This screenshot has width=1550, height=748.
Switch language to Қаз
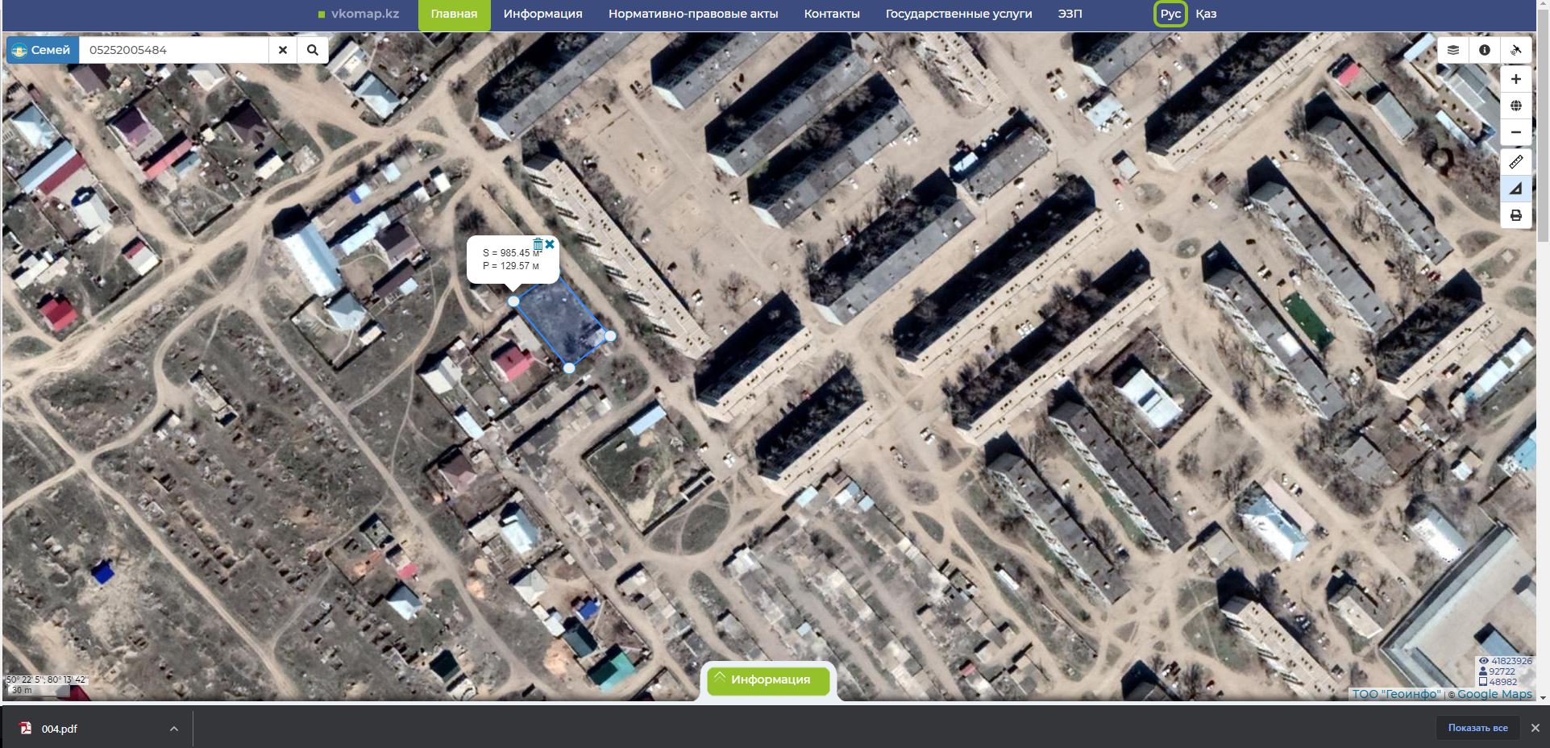pyautogui.click(x=1206, y=14)
